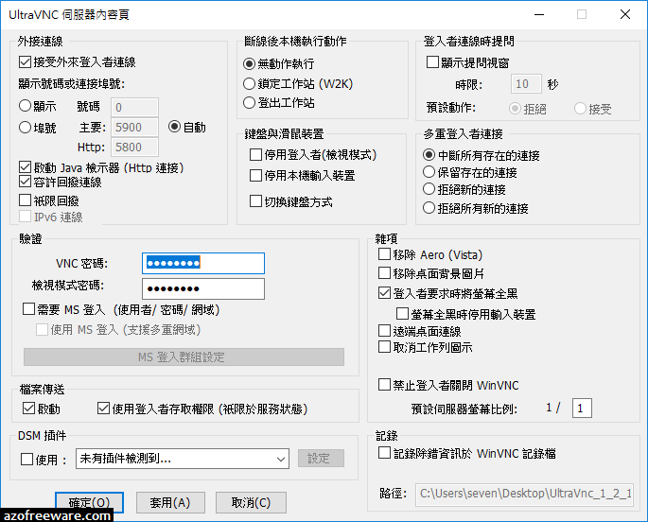Select 無動作執行 radio option
This screenshot has width=648, height=522.
[x=249, y=64]
